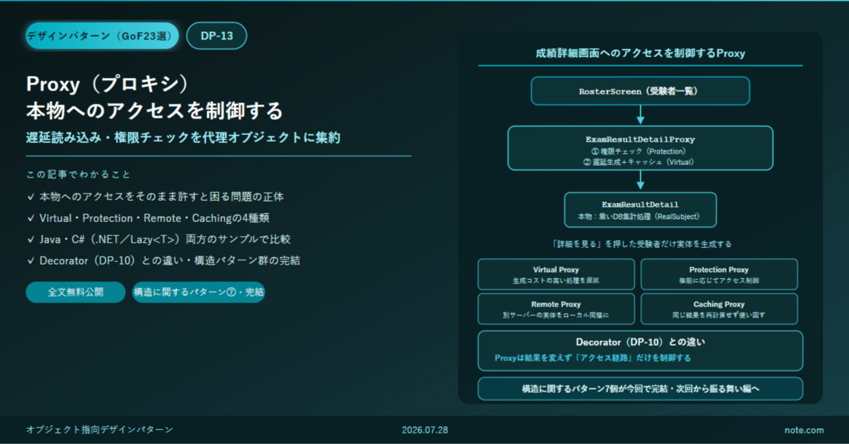
Task: Click checkmark beside Virtual・Protection・Remote・Caching line
Action: 31,218
